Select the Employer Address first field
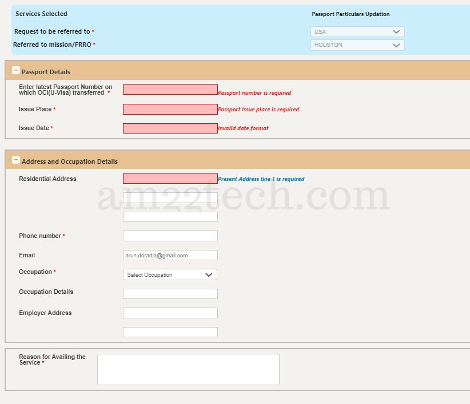The image size is (470, 404). 170,313
